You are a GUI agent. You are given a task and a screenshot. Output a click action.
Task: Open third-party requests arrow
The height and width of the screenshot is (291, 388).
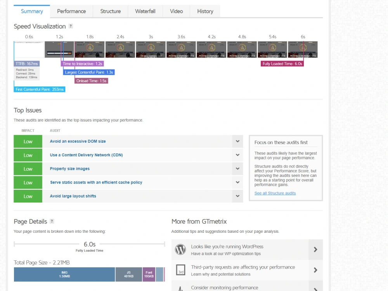tap(315, 270)
